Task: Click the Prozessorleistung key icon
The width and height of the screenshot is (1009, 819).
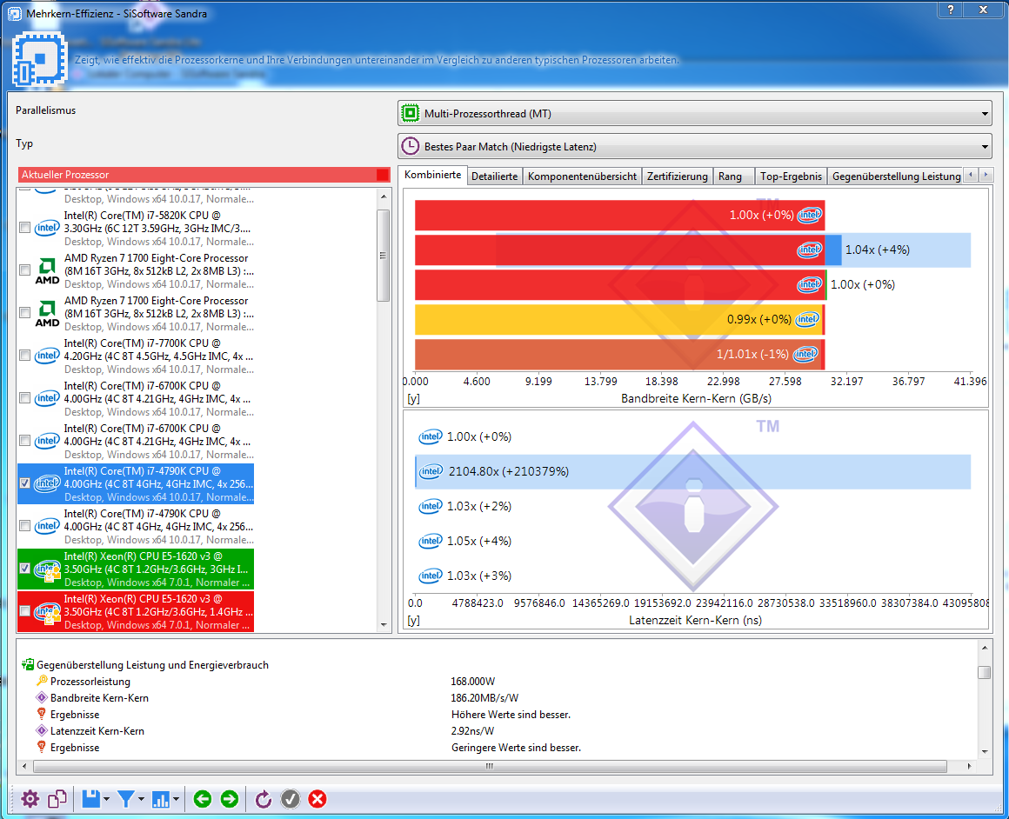Action: click(42, 681)
